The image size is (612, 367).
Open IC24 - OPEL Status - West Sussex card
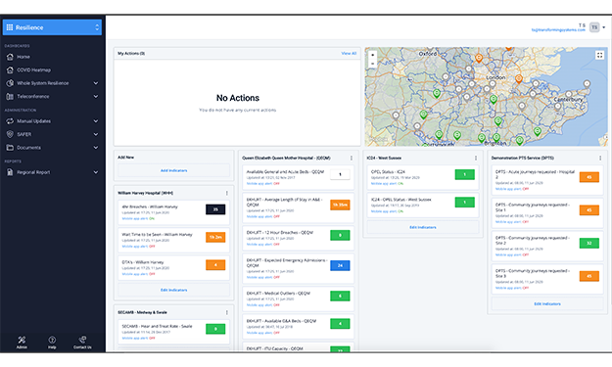(x=423, y=205)
